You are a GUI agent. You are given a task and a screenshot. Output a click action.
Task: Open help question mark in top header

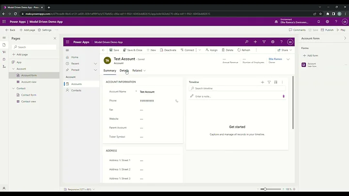click(336, 22)
